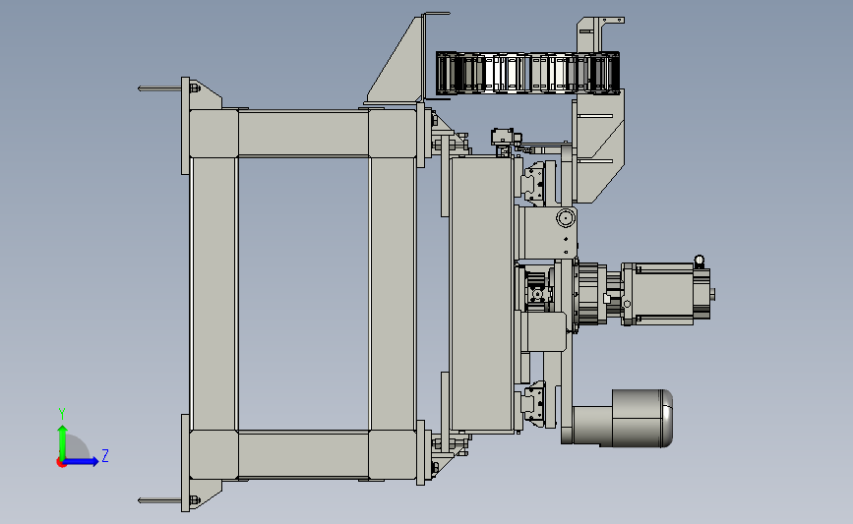Select the triangular gusset bracket at the top
This screenshot has height=524, width=853.
[396, 60]
